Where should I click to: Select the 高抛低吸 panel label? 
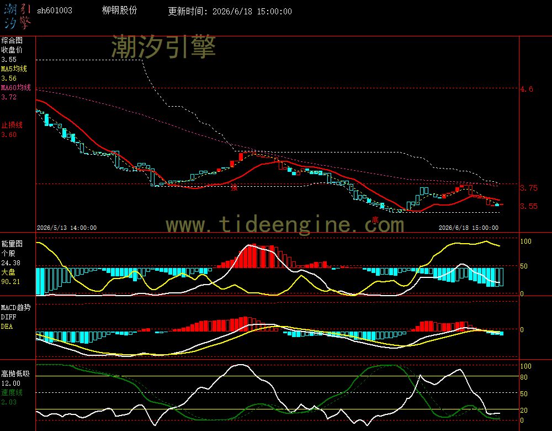click(x=15, y=374)
